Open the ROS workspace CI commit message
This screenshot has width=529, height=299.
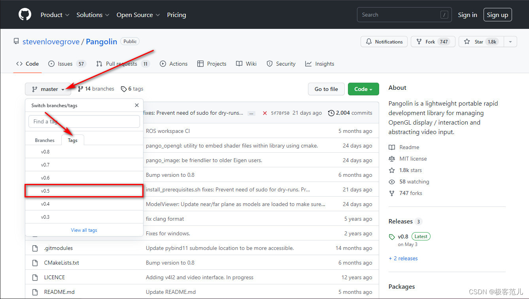168,131
